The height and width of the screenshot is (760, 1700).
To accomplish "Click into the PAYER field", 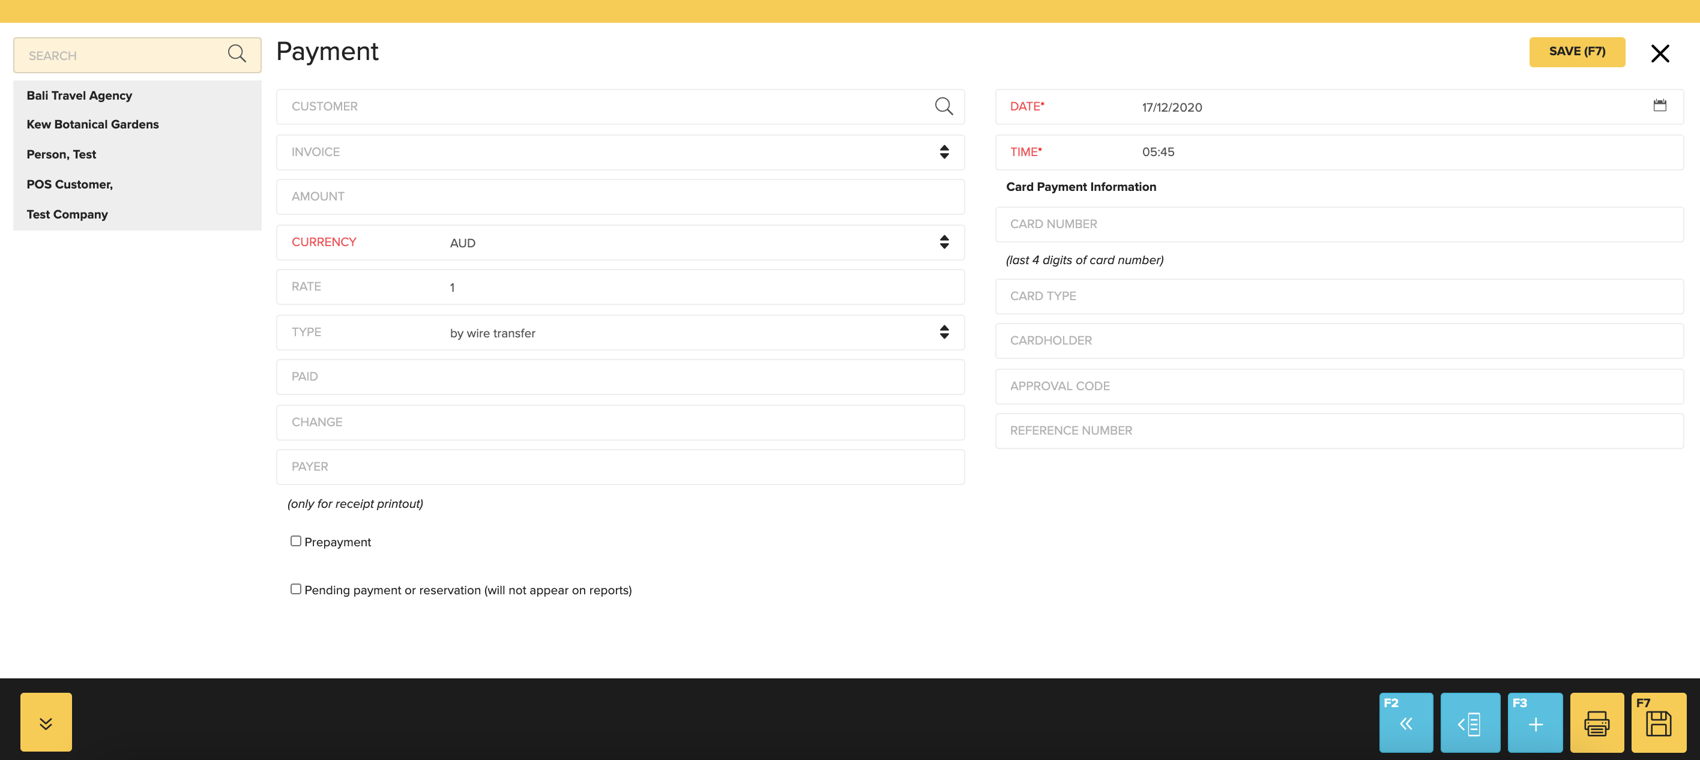I will 620,467.
